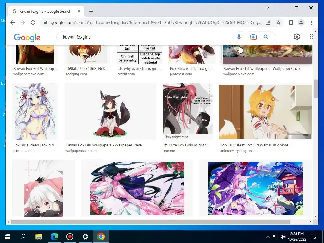
Task: Open a new browser tab
Action: [91, 11]
